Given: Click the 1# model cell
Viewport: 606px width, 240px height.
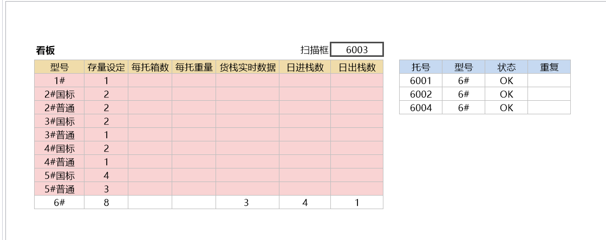Looking at the screenshot, I should point(59,81).
